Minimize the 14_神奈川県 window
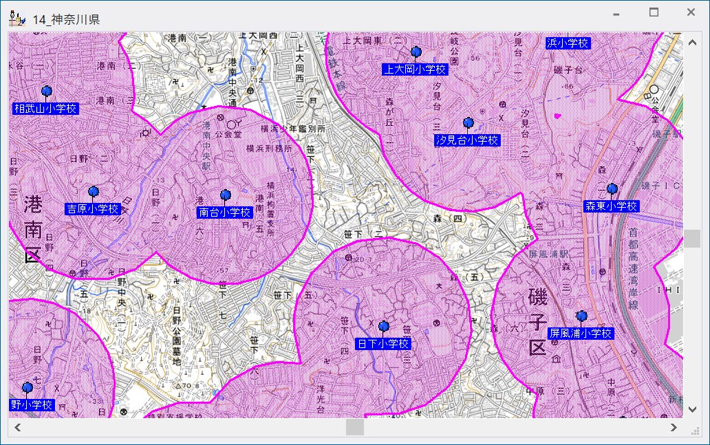 [x=616, y=13]
